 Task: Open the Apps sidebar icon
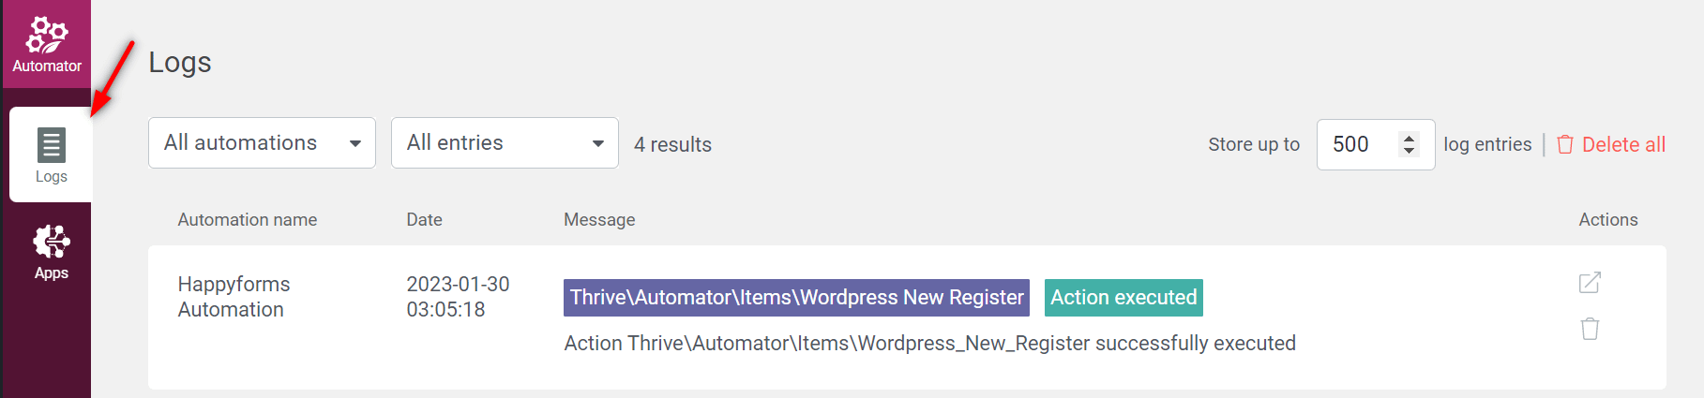(52, 242)
